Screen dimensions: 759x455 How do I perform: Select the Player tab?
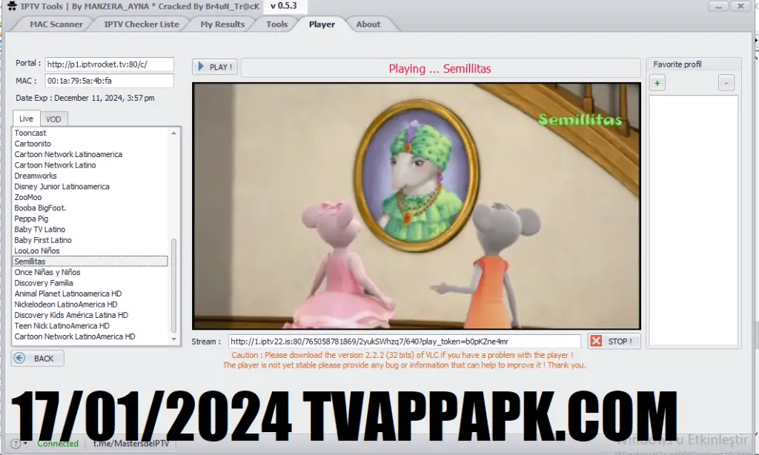(x=322, y=24)
